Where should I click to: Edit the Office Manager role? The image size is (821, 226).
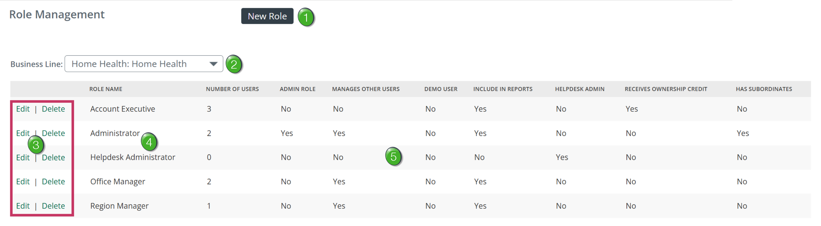click(x=23, y=181)
